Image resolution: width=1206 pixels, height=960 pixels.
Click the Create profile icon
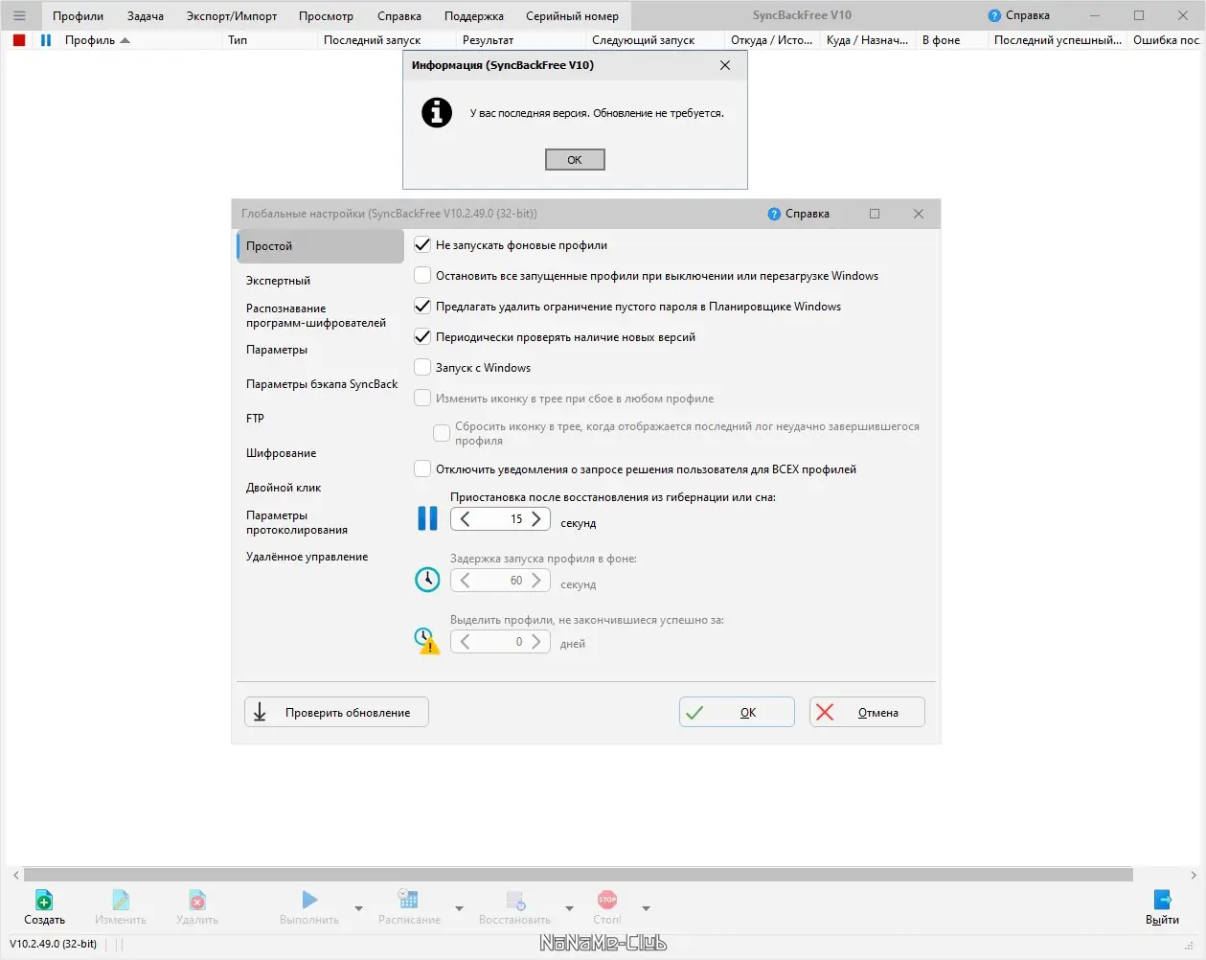pos(44,901)
